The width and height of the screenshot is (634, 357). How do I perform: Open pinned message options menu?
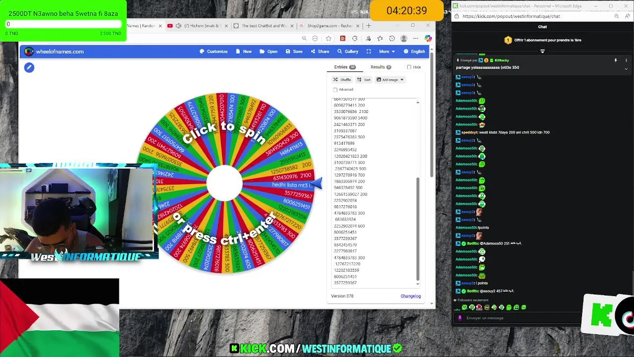(x=626, y=60)
